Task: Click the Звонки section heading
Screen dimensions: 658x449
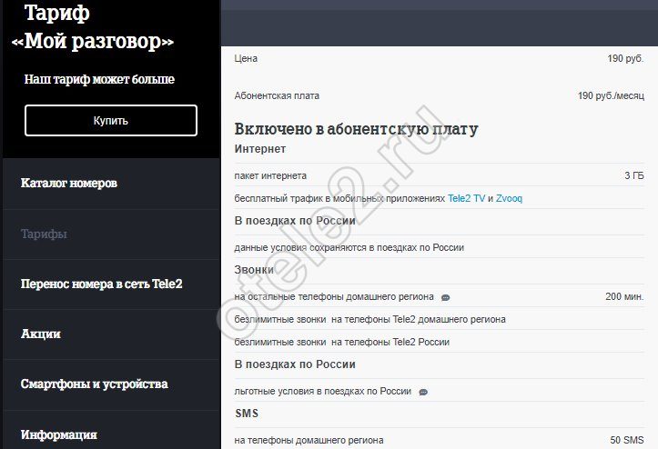Action: coord(254,270)
